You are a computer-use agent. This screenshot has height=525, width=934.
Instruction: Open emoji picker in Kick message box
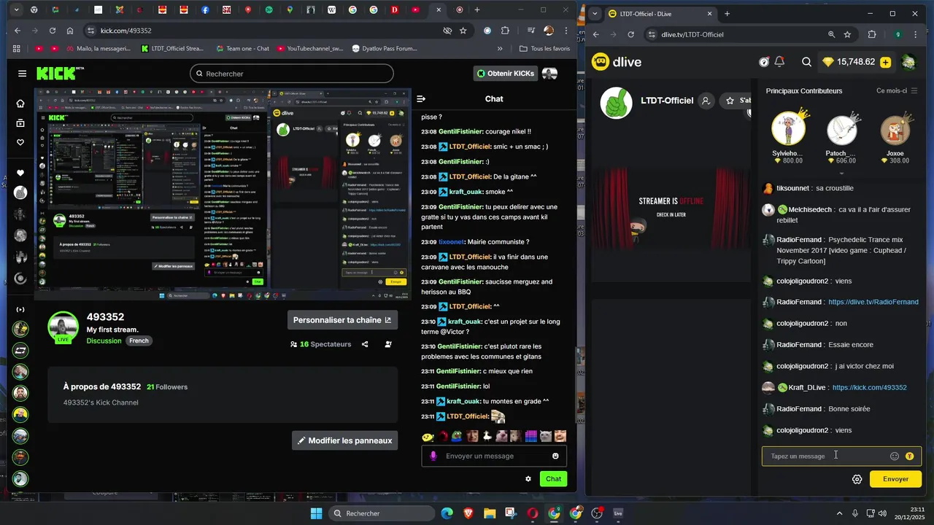click(x=555, y=456)
